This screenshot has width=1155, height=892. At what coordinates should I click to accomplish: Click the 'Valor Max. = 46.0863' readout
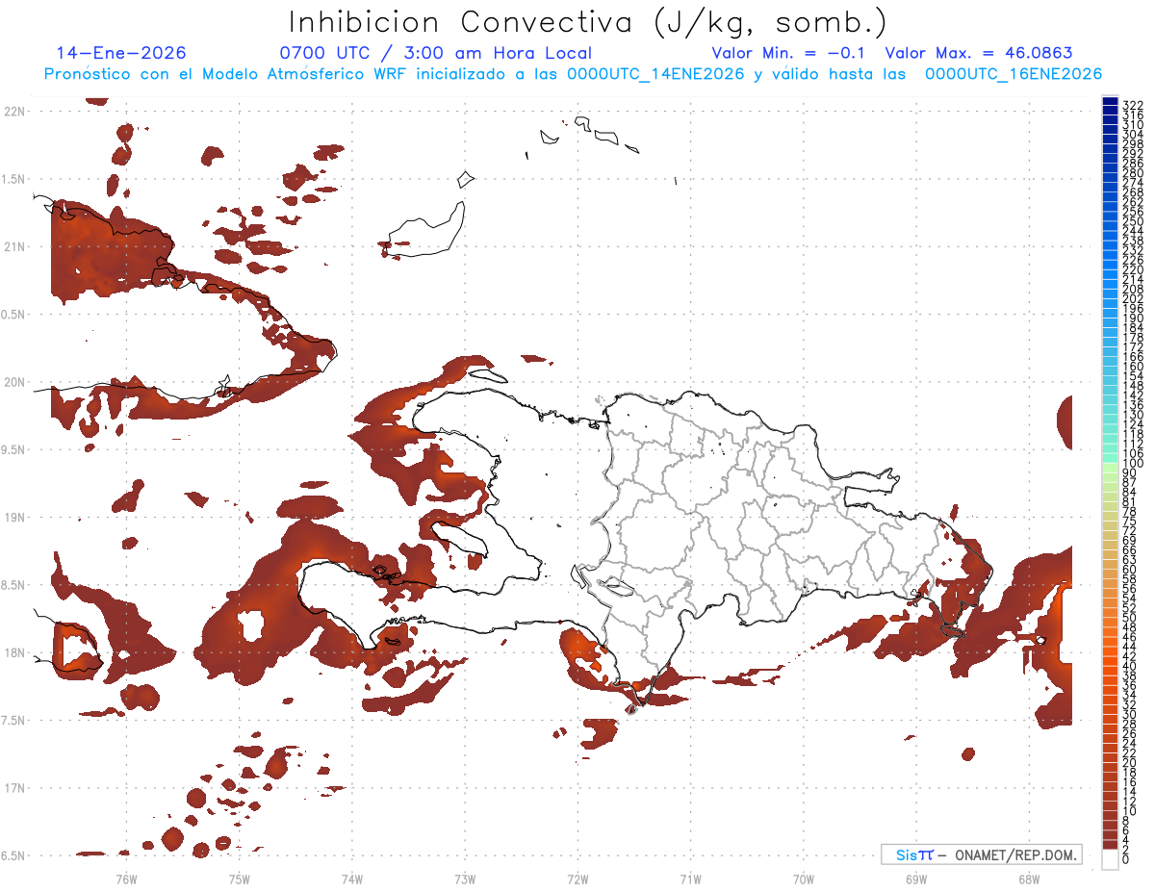979,53
